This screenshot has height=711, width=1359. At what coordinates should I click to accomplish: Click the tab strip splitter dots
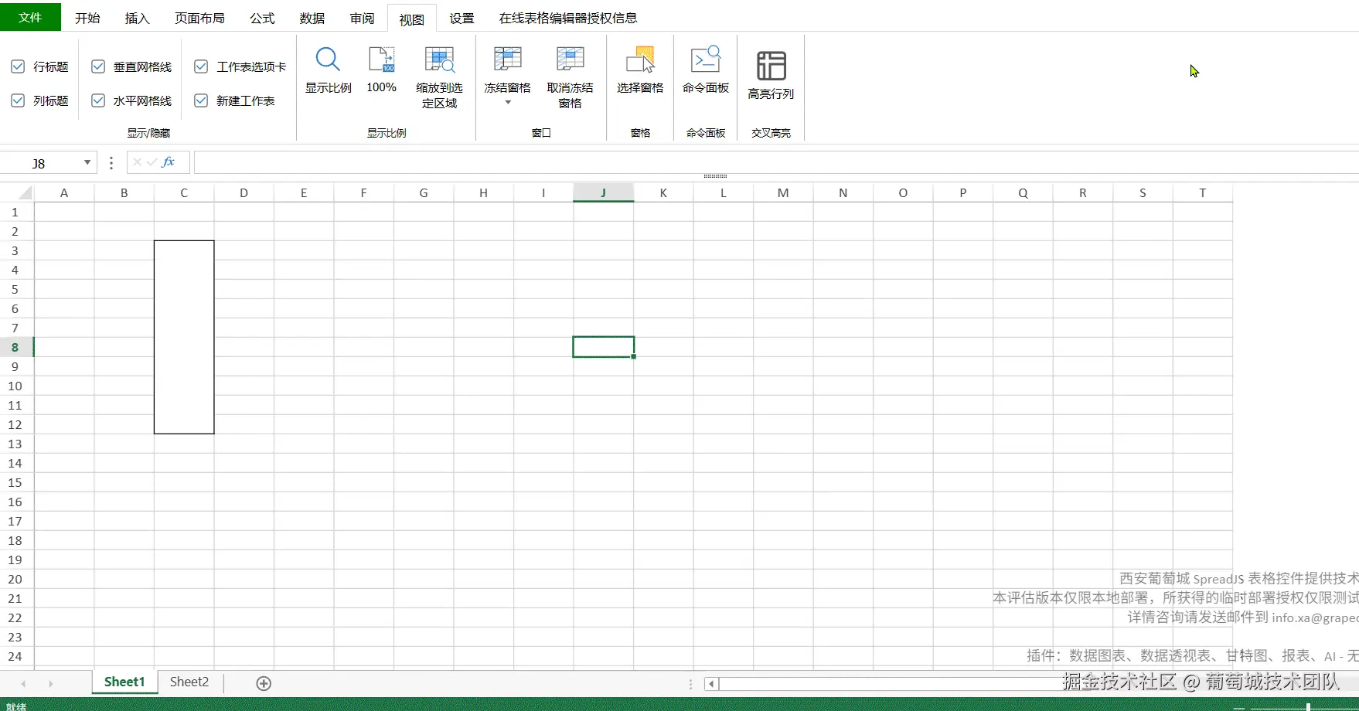pos(690,684)
